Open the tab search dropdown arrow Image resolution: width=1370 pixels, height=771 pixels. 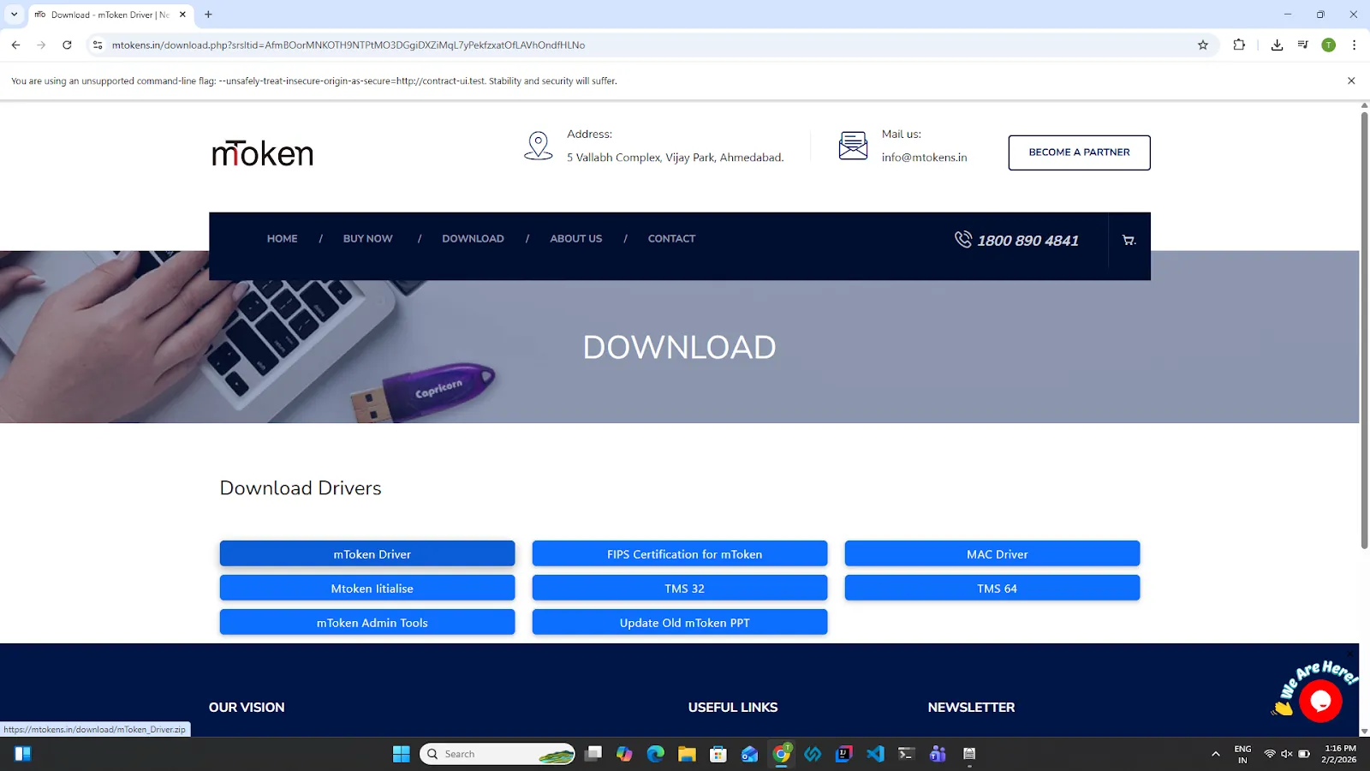(x=14, y=15)
